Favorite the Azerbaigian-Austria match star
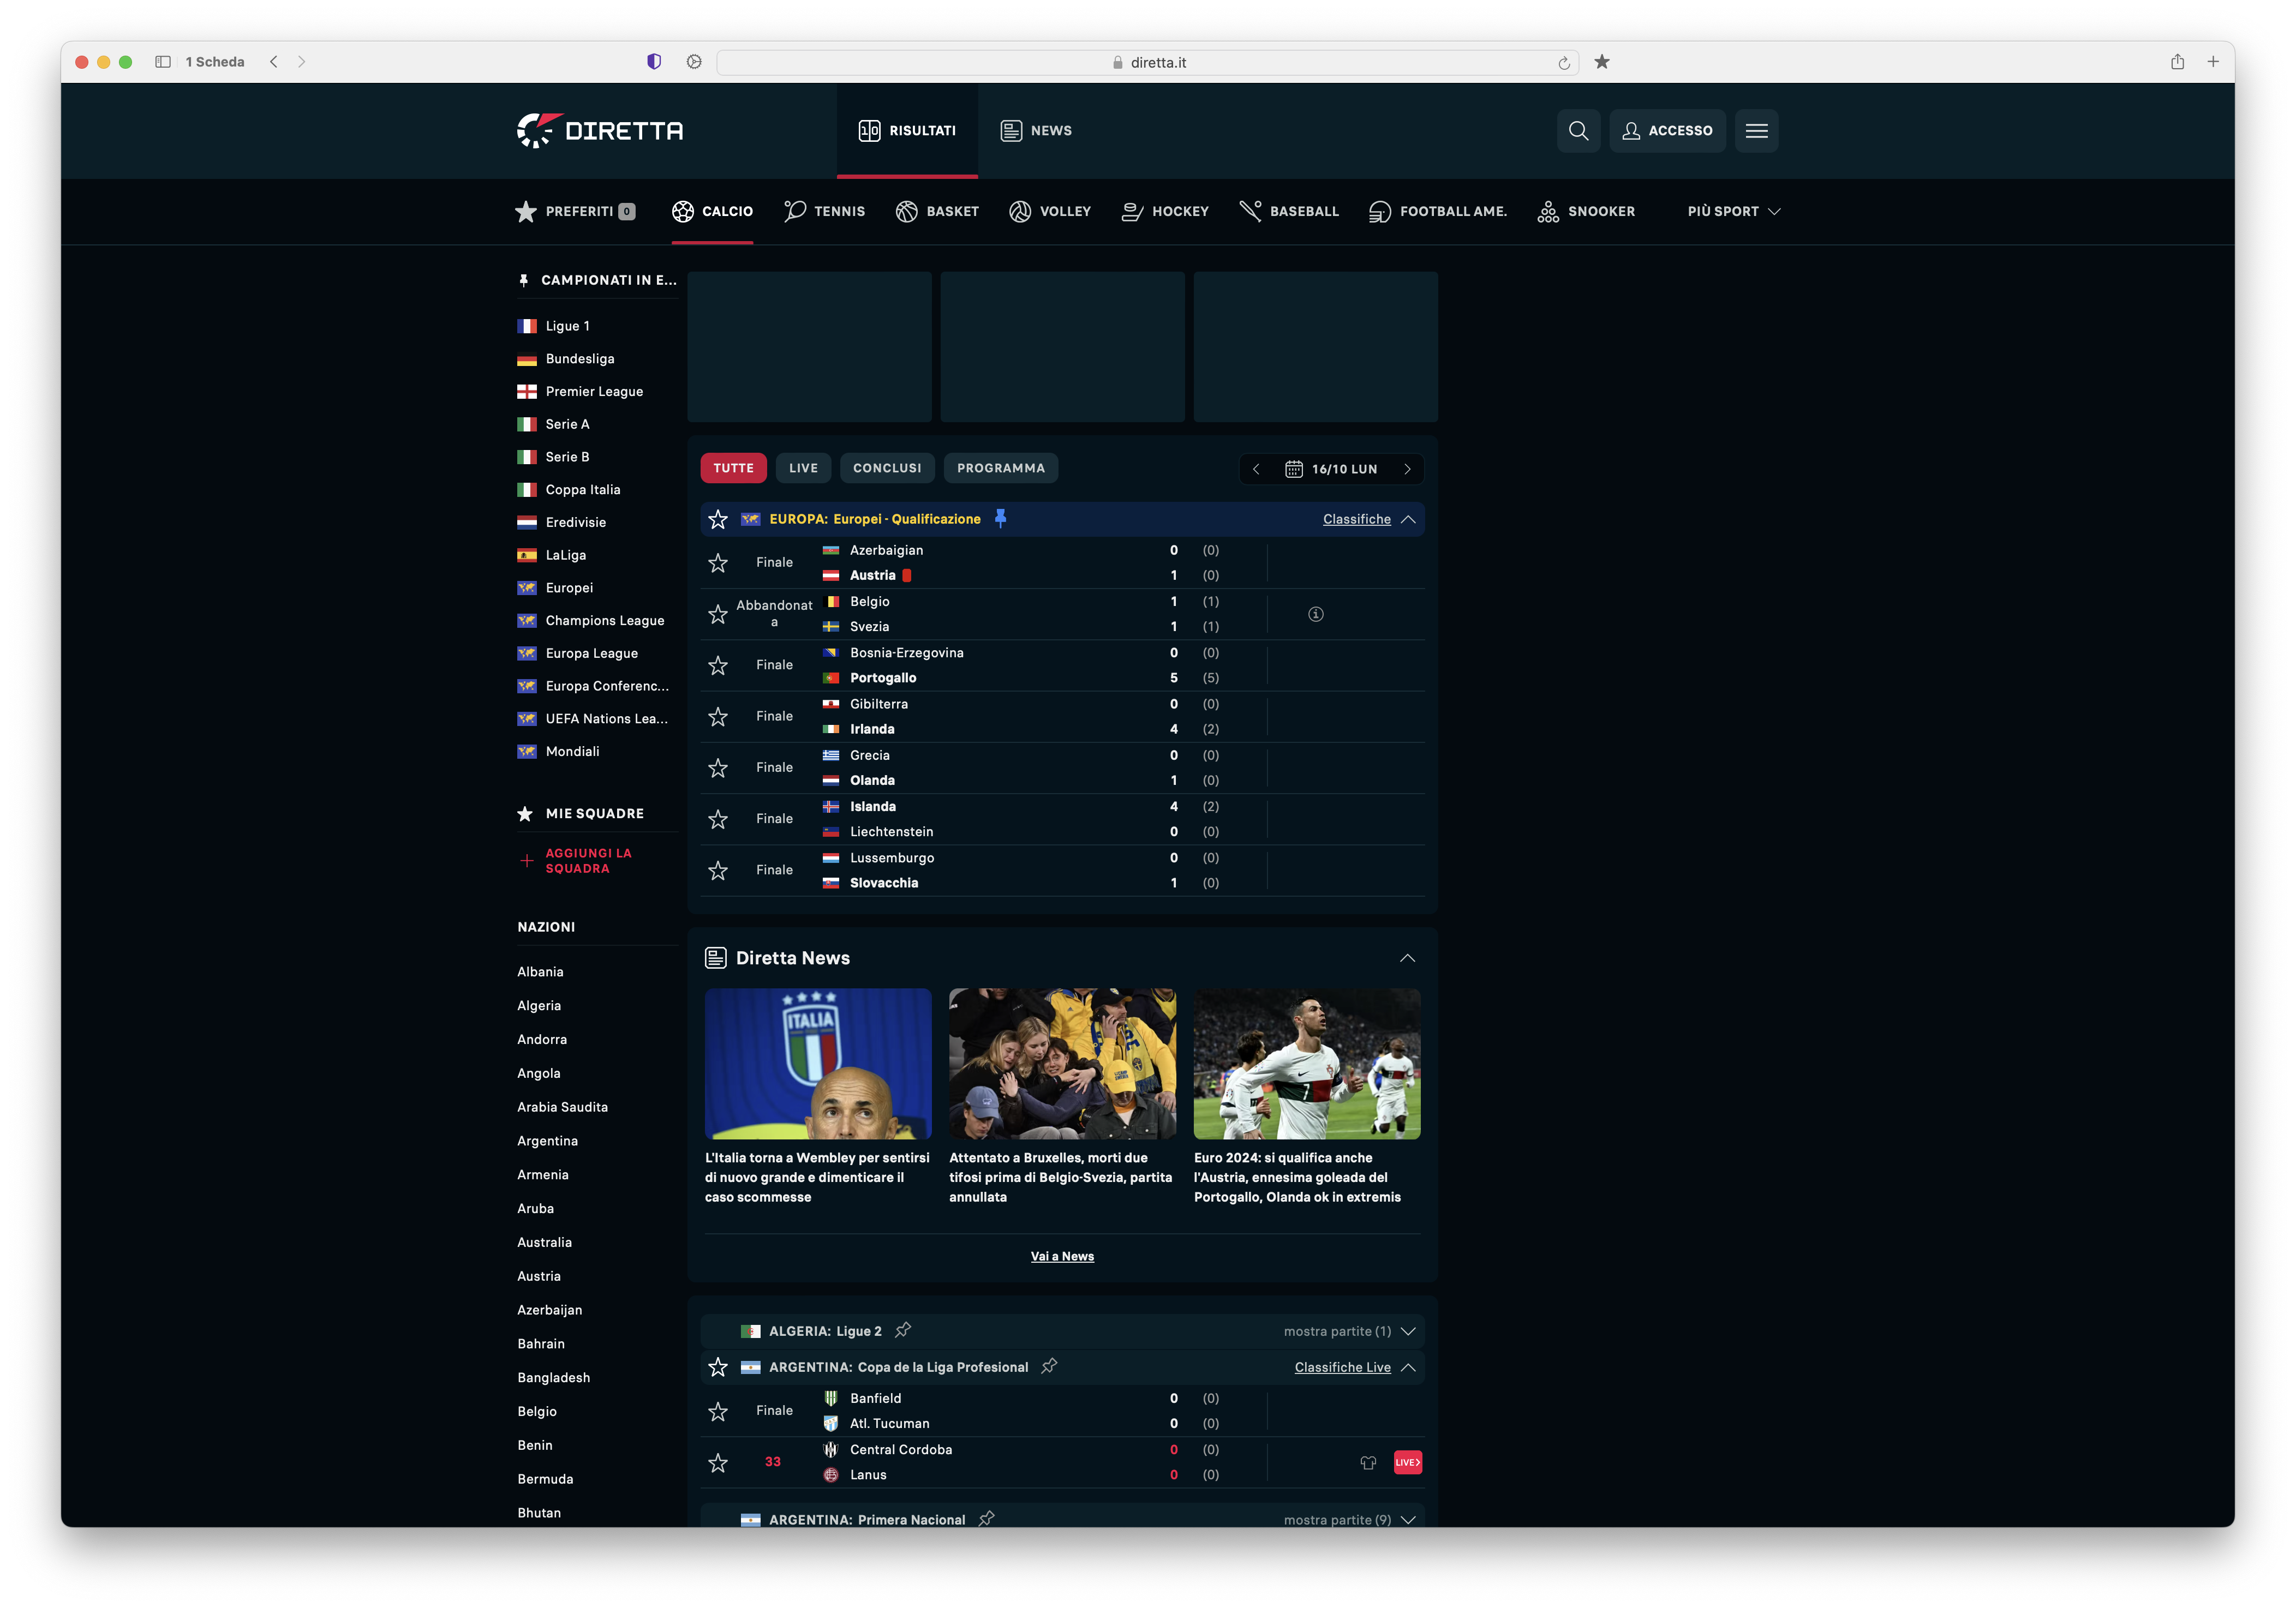Image resolution: width=2296 pixels, height=1608 pixels. click(x=718, y=563)
